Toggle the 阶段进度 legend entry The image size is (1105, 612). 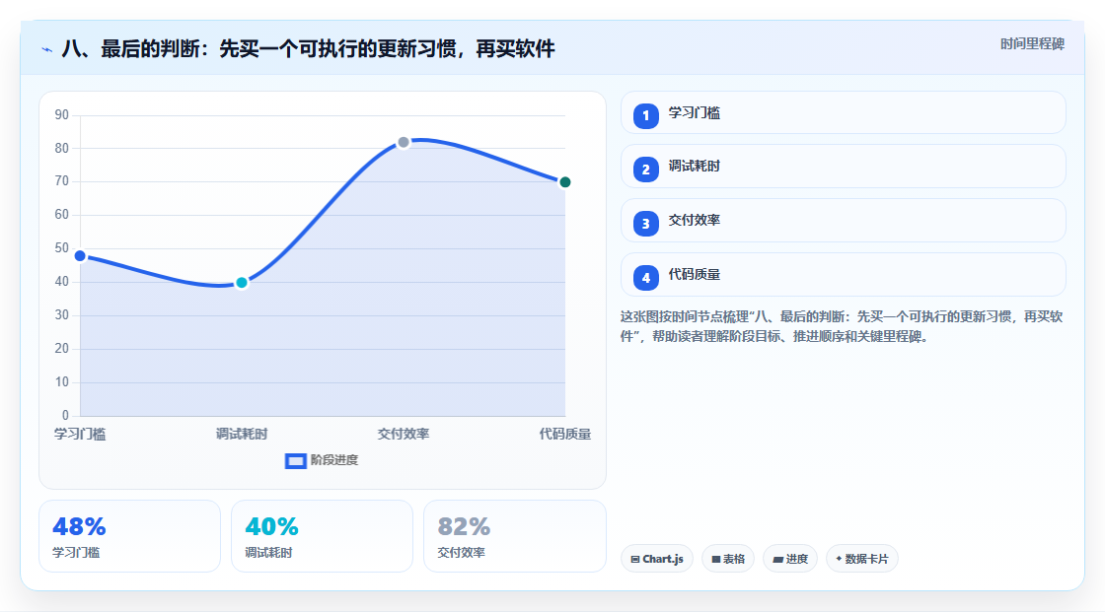point(322,460)
